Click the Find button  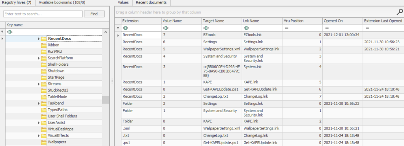[94, 14]
